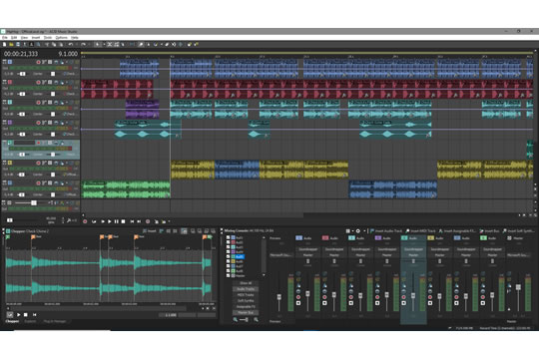Play the Chopper preview
The height and width of the screenshot is (359, 539).
point(19,315)
